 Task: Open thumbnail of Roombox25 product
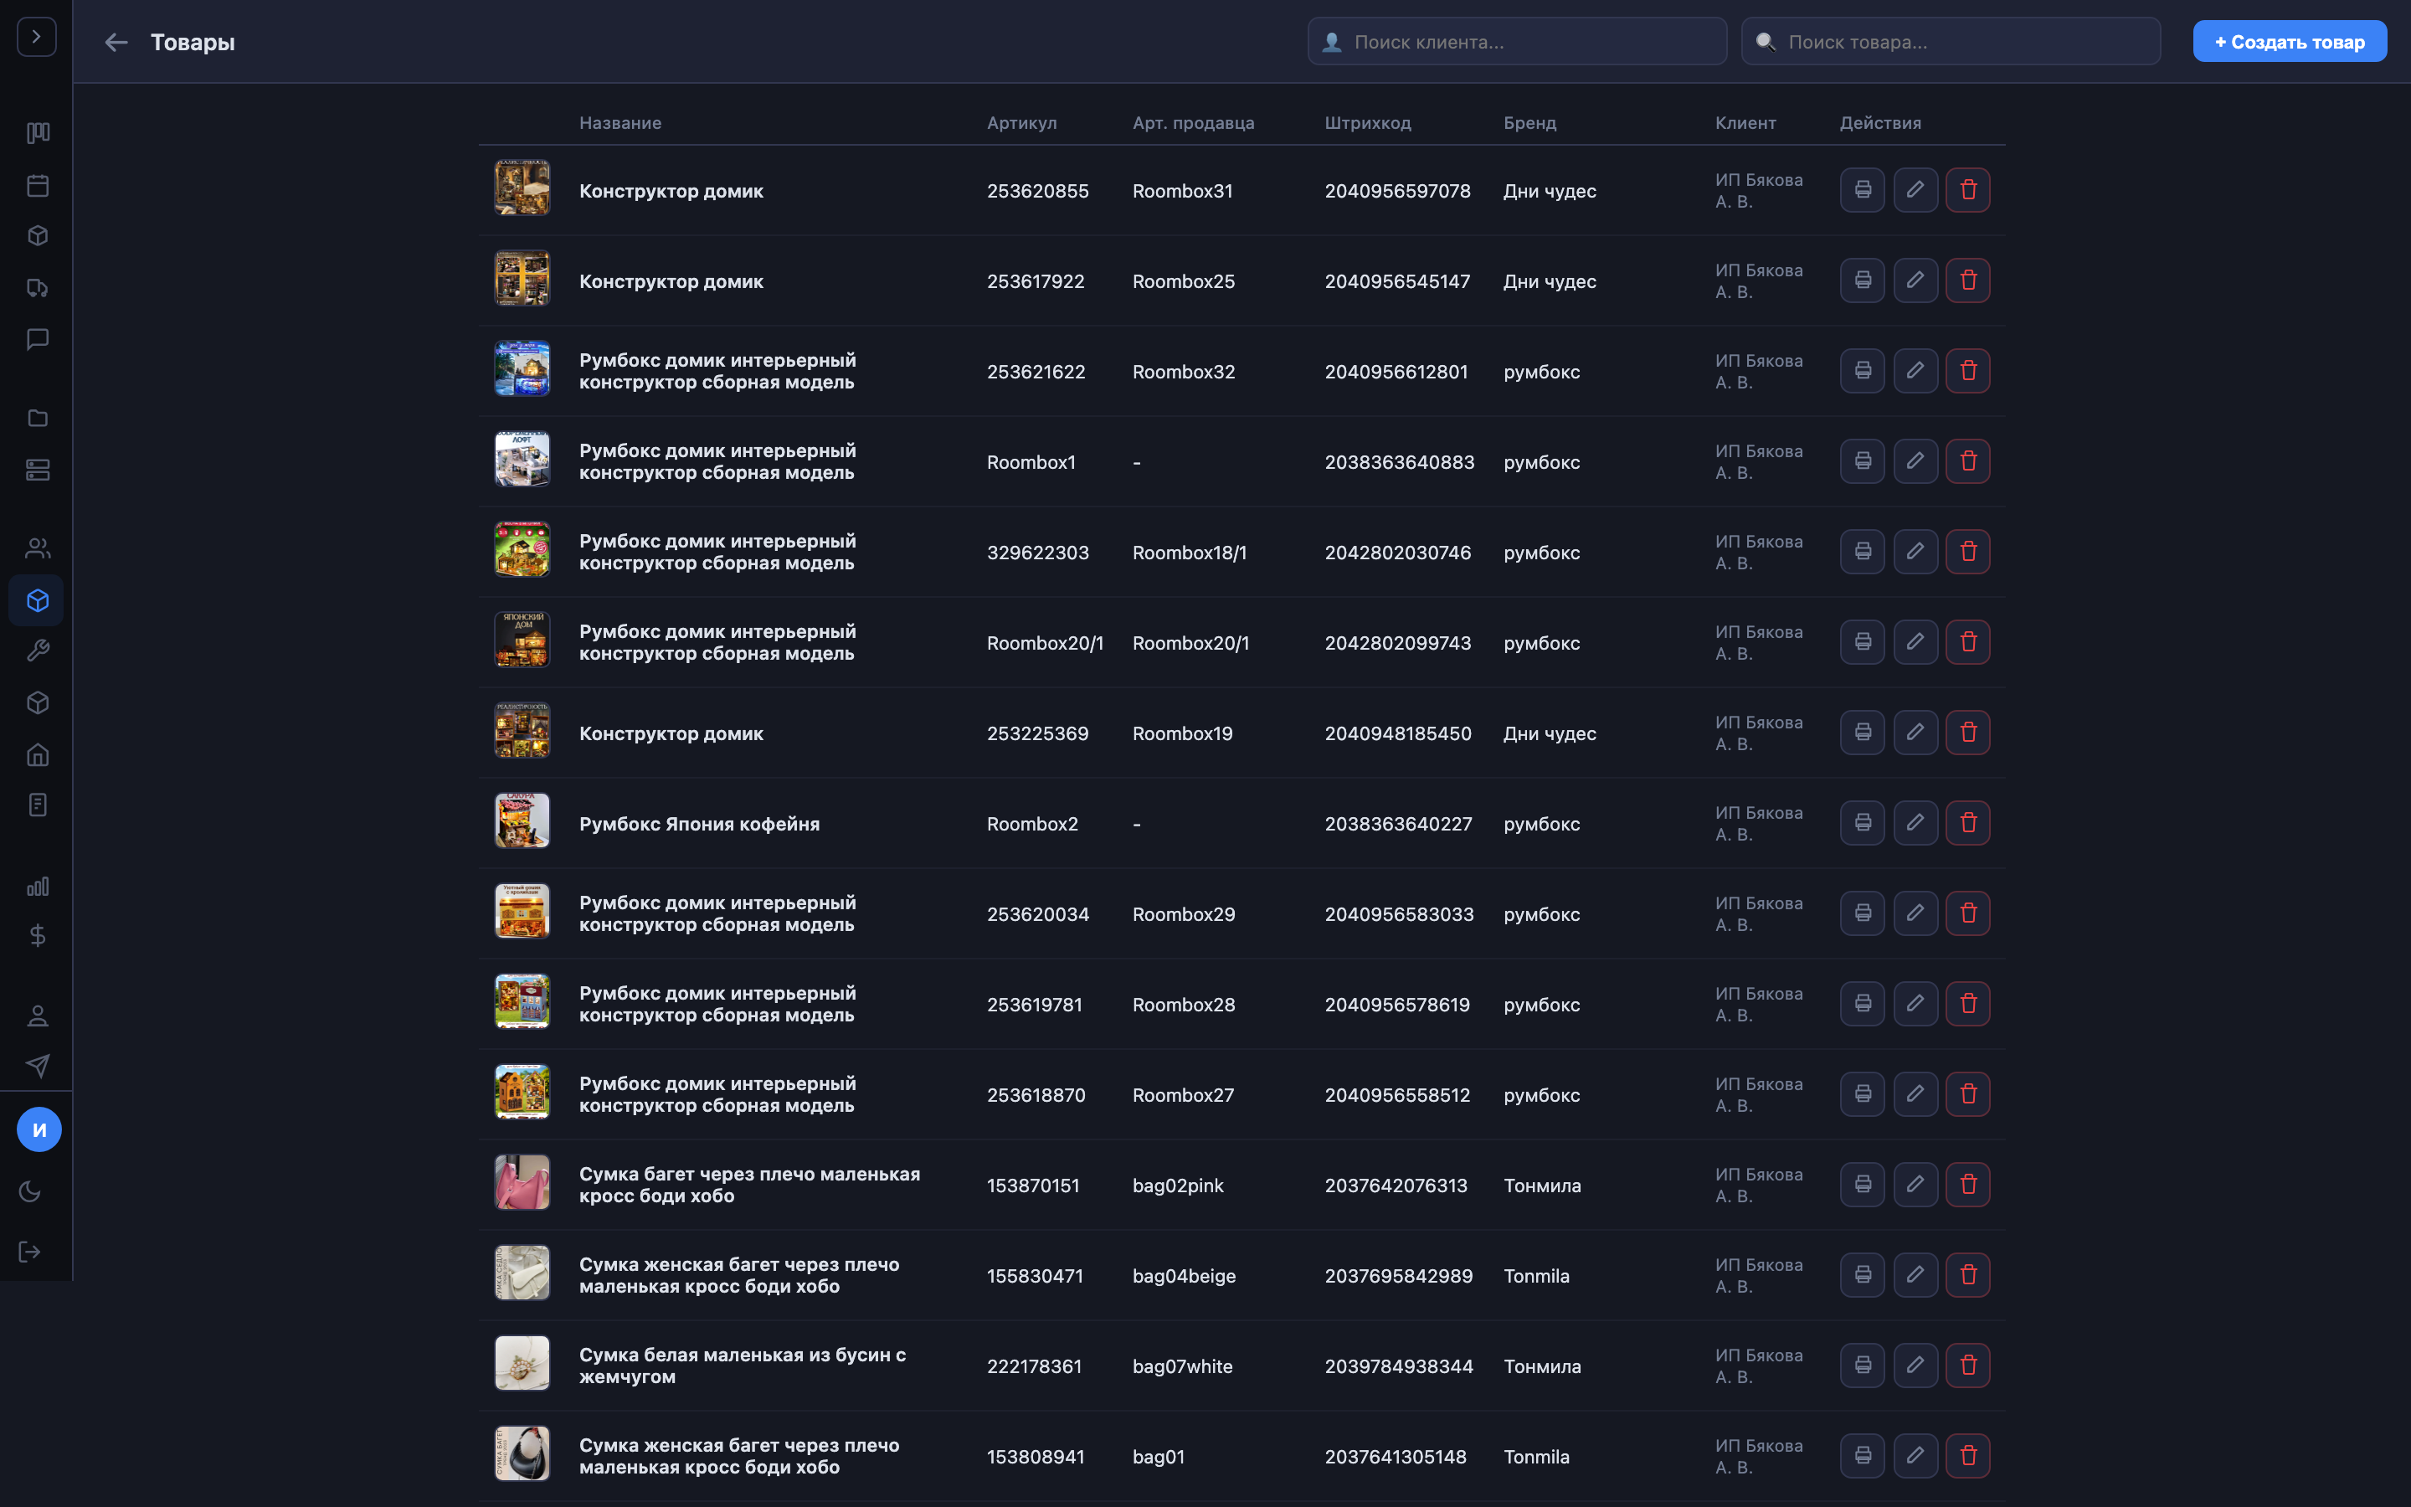522,278
